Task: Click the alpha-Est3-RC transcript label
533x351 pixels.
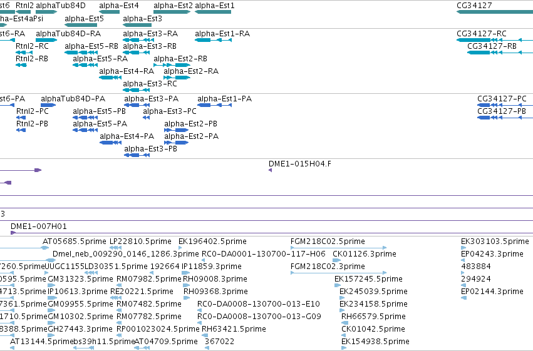Action: pos(150,84)
